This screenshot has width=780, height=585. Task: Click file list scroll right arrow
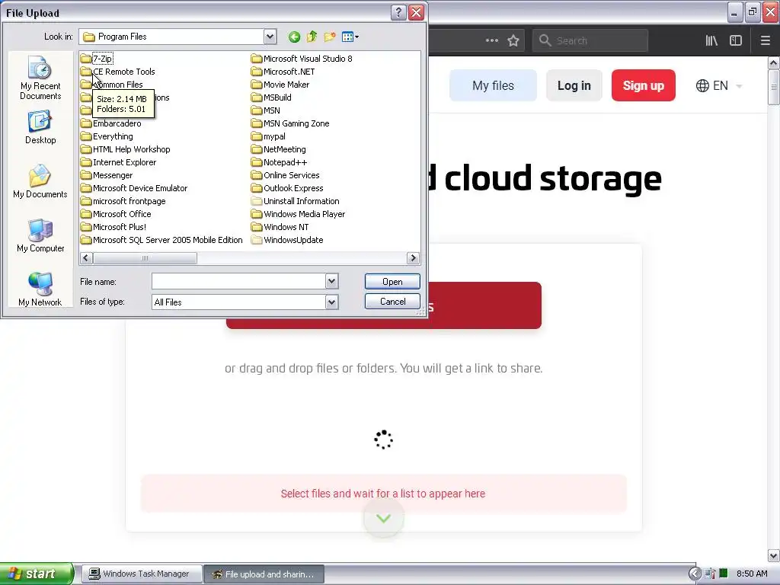click(x=412, y=257)
